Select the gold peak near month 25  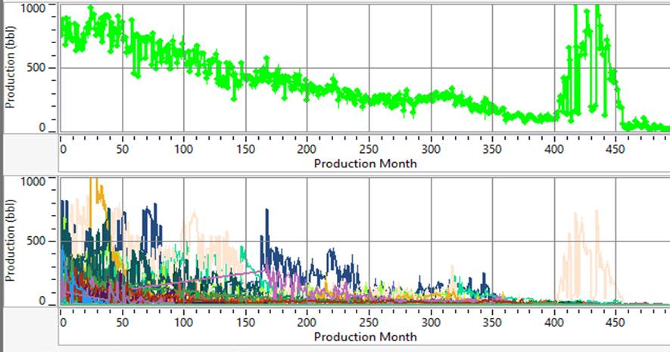pyautogui.click(x=95, y=189)
